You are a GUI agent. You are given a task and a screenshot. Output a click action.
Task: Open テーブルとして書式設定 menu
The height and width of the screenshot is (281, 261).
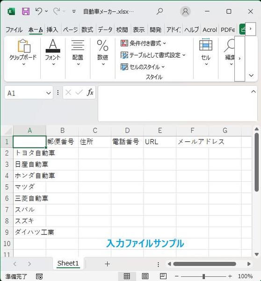(x=153, y=55)
